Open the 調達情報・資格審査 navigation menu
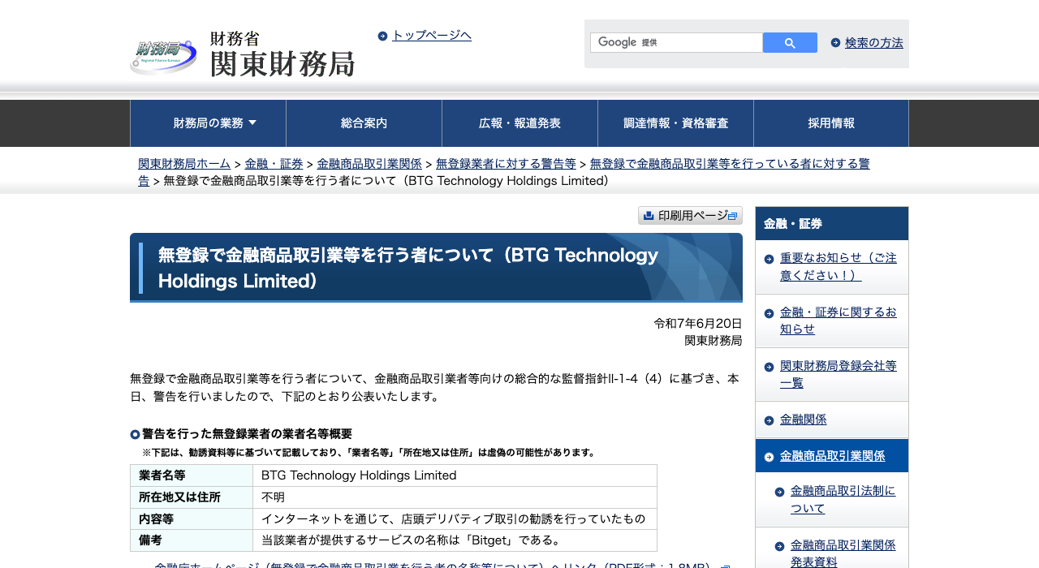Viewport: 1039px width, 568px height. 675,123
